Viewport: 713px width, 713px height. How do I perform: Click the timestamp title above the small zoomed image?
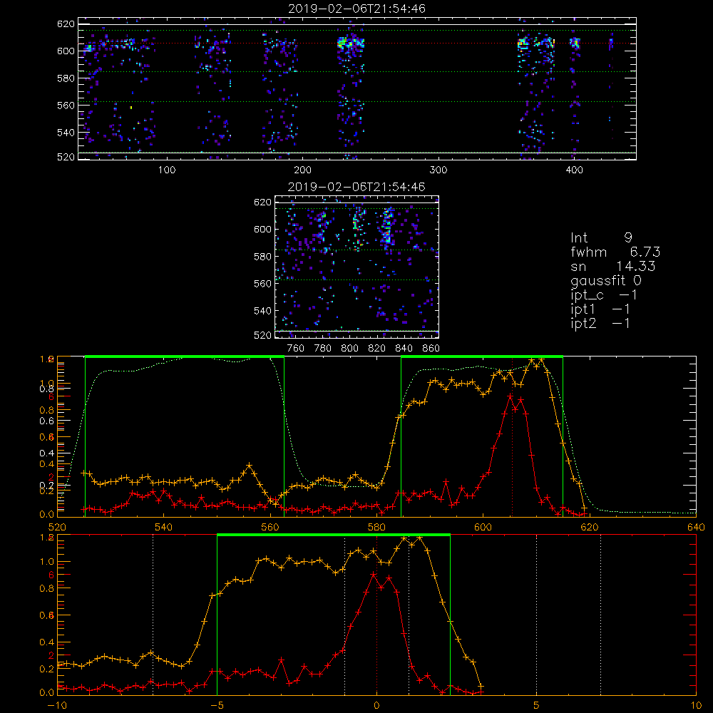pos(356,187)
